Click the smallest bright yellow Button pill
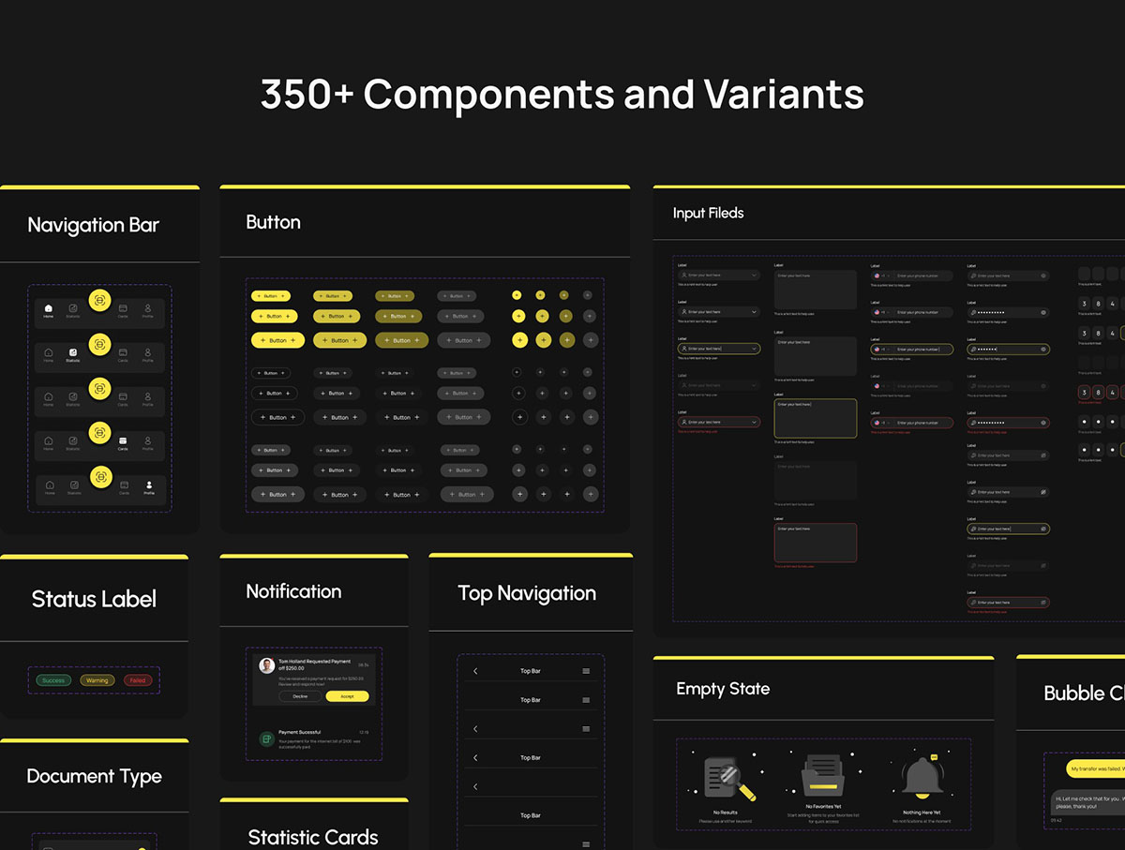Image resolution: width=1125 pixels, height=850 pixels. [270, 295]
